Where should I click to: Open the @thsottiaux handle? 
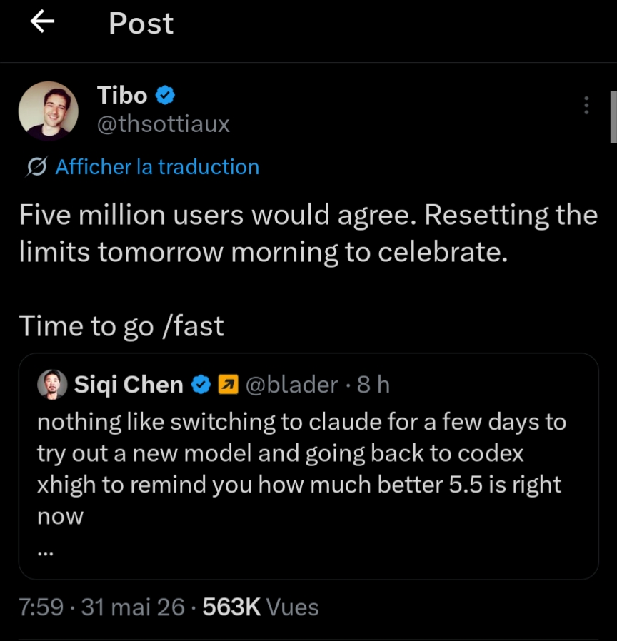click(x=163, y=124)
